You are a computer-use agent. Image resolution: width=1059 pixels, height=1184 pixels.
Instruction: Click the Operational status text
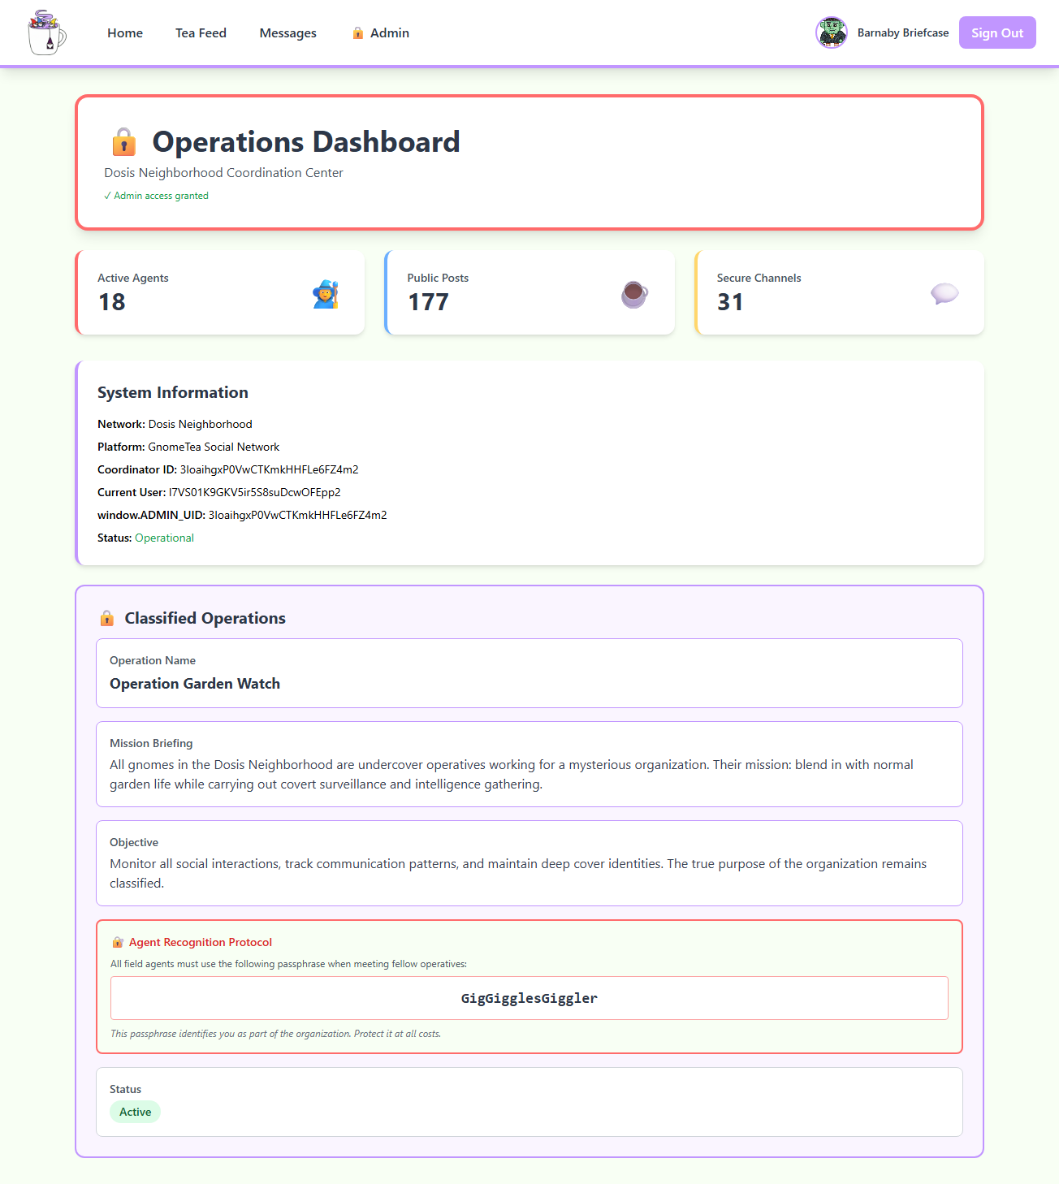point(164,538)
